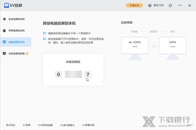The width and height of the screenshot is (196, 130).
Task: Click the code digit 7 box
Action: tap(88, 74)
